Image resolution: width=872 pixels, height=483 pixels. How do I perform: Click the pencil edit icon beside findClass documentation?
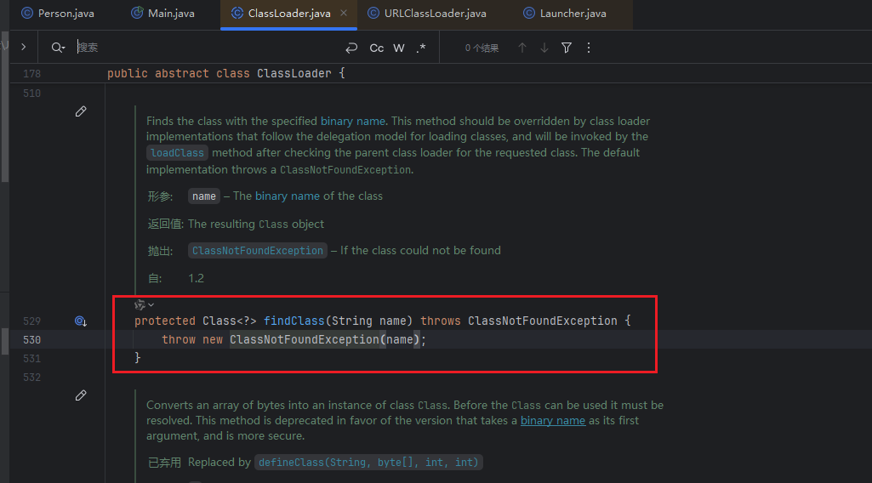point(81,111)
